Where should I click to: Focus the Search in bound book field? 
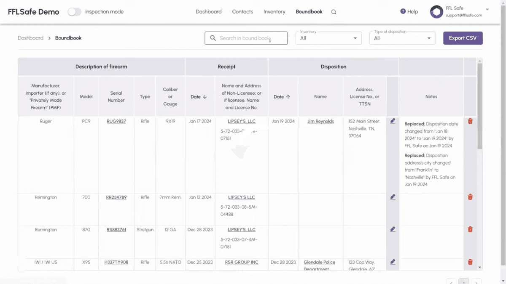point(246,38)
